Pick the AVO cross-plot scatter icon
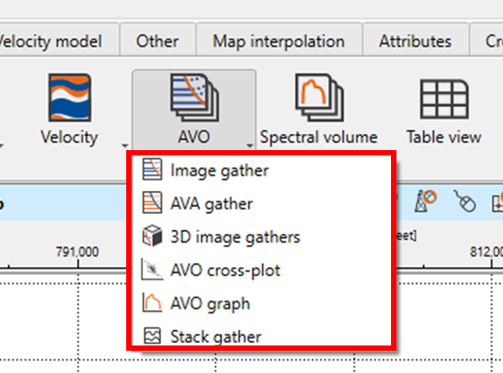The width and height of the screenshot is (503, 373). click(x=152, y=269)
